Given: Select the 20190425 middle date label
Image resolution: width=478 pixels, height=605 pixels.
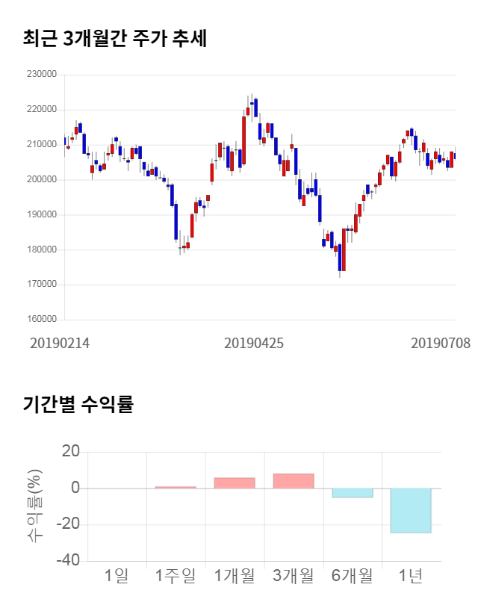Looking at the screenshot, I should (x=254, y=344).
